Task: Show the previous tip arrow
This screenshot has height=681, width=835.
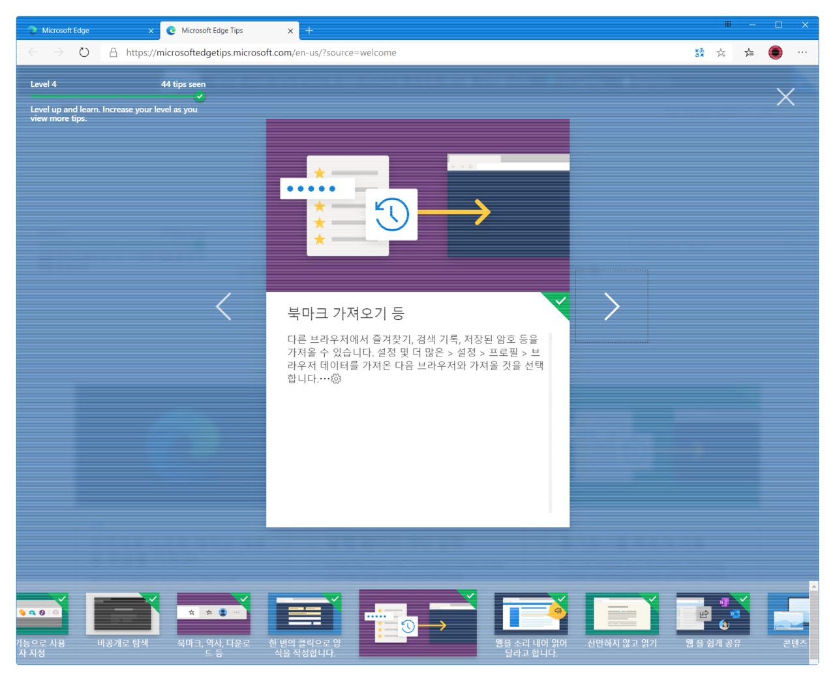Action: pyautogui.click(x=224, y=306)
